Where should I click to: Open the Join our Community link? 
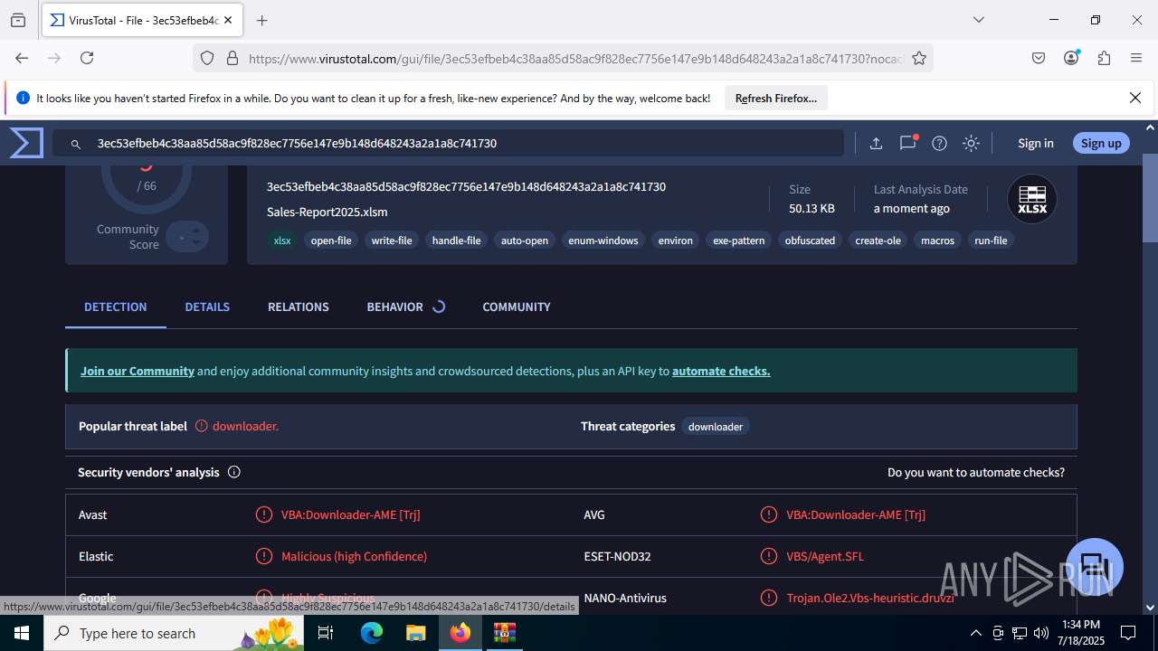[x=138, y=371]
